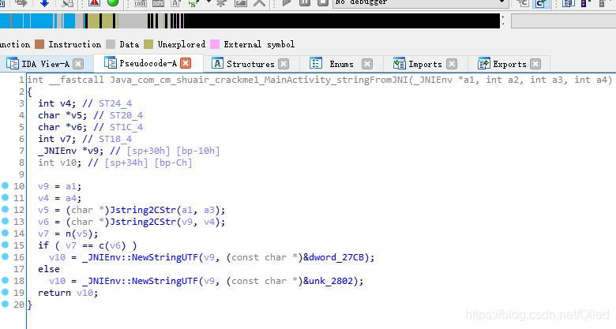The width and height of the screenshot is (616, 329).
Task: Click the 'ST24_4' comment
Action: point(115,103)
